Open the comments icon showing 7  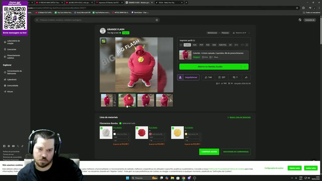(x=234, y=77)
